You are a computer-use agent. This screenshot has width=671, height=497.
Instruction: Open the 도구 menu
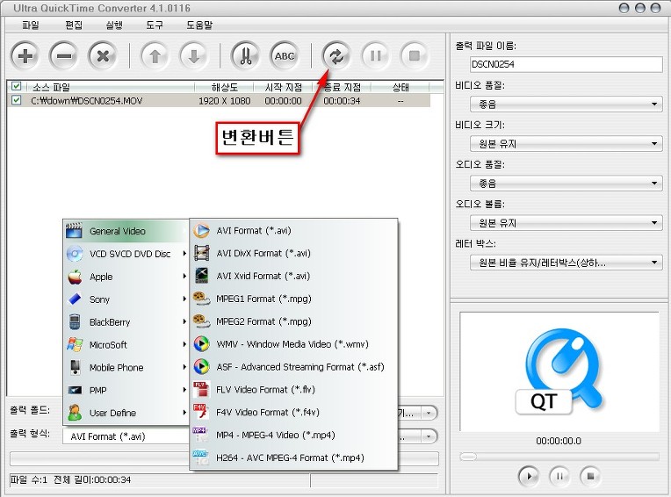coord(155,25)
